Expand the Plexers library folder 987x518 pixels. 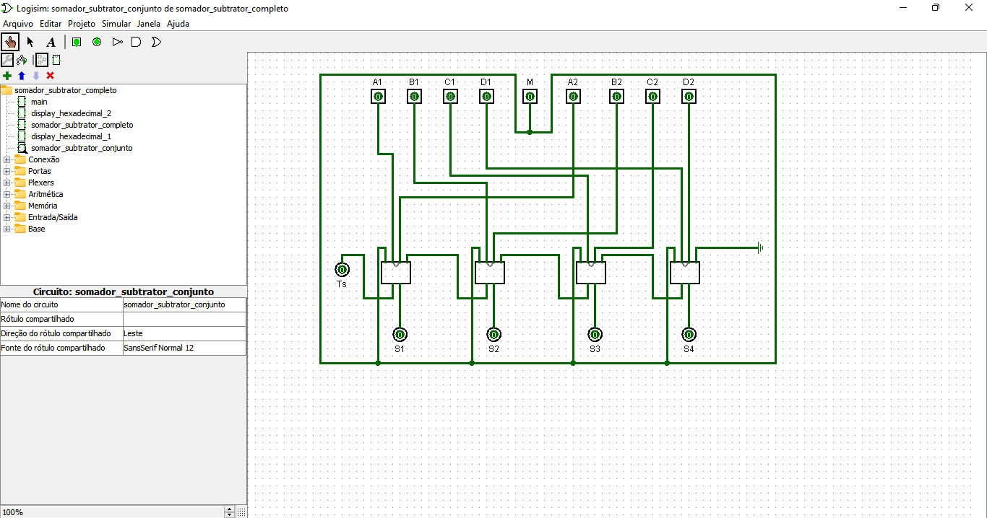(7, 183)
